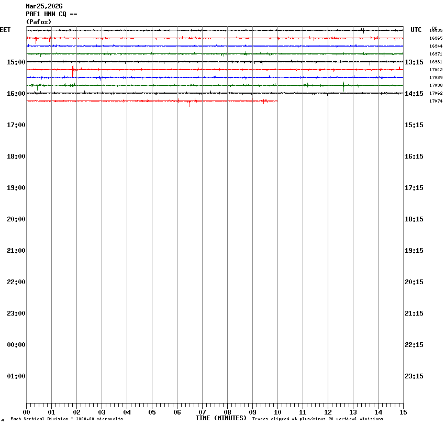Click the 15:00 EET time label

[16, 62]
